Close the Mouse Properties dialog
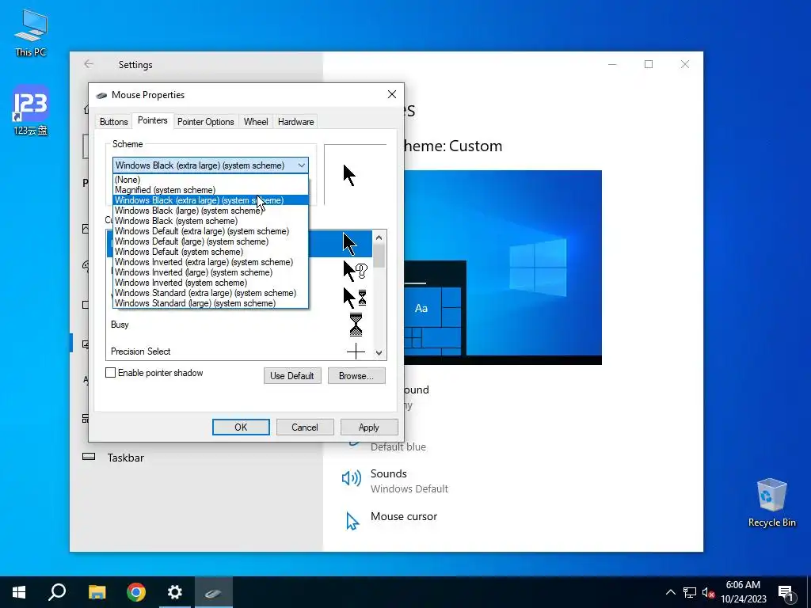This screenshot has height=608, width=811. pyautogui.click(x=392, y=94)
